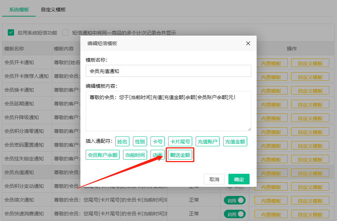Disable the 会员续次通知 enable switch

(235, 200)
